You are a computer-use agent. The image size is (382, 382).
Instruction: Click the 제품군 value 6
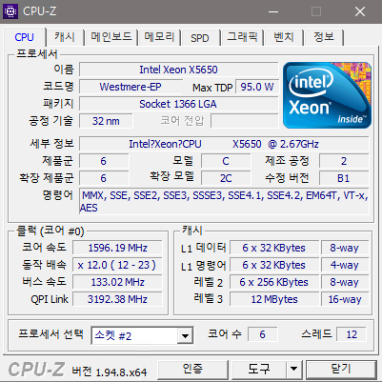coord(104,161)
